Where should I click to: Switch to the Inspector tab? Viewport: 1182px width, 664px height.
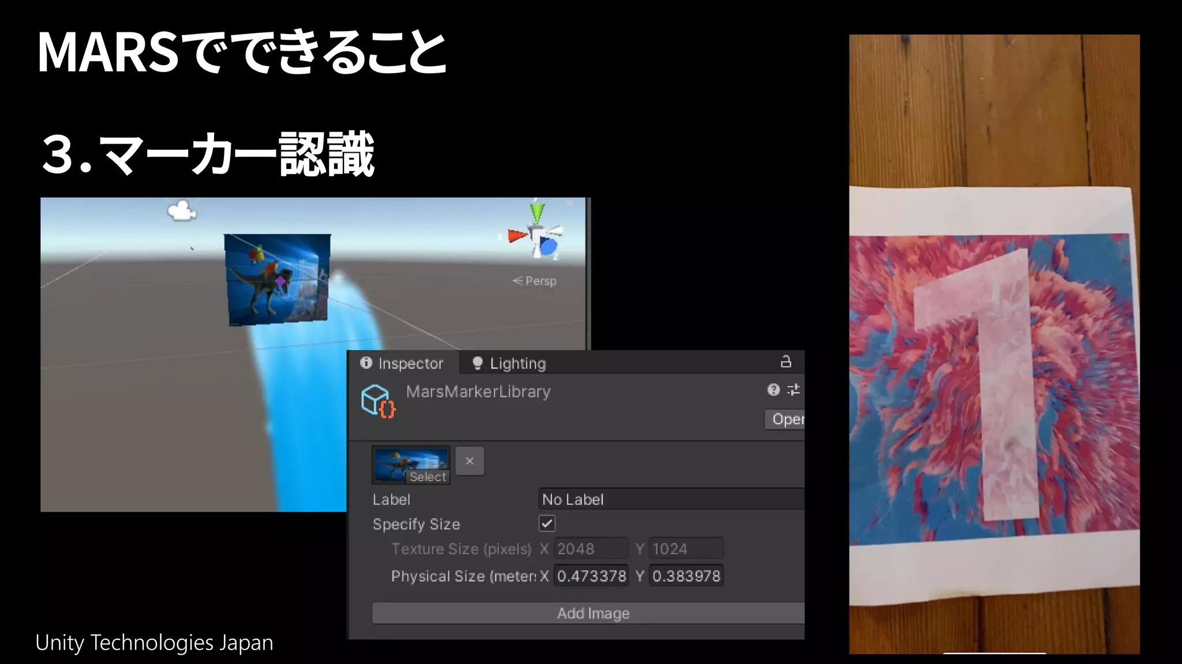pyautogui.click(x=402, y=363)
